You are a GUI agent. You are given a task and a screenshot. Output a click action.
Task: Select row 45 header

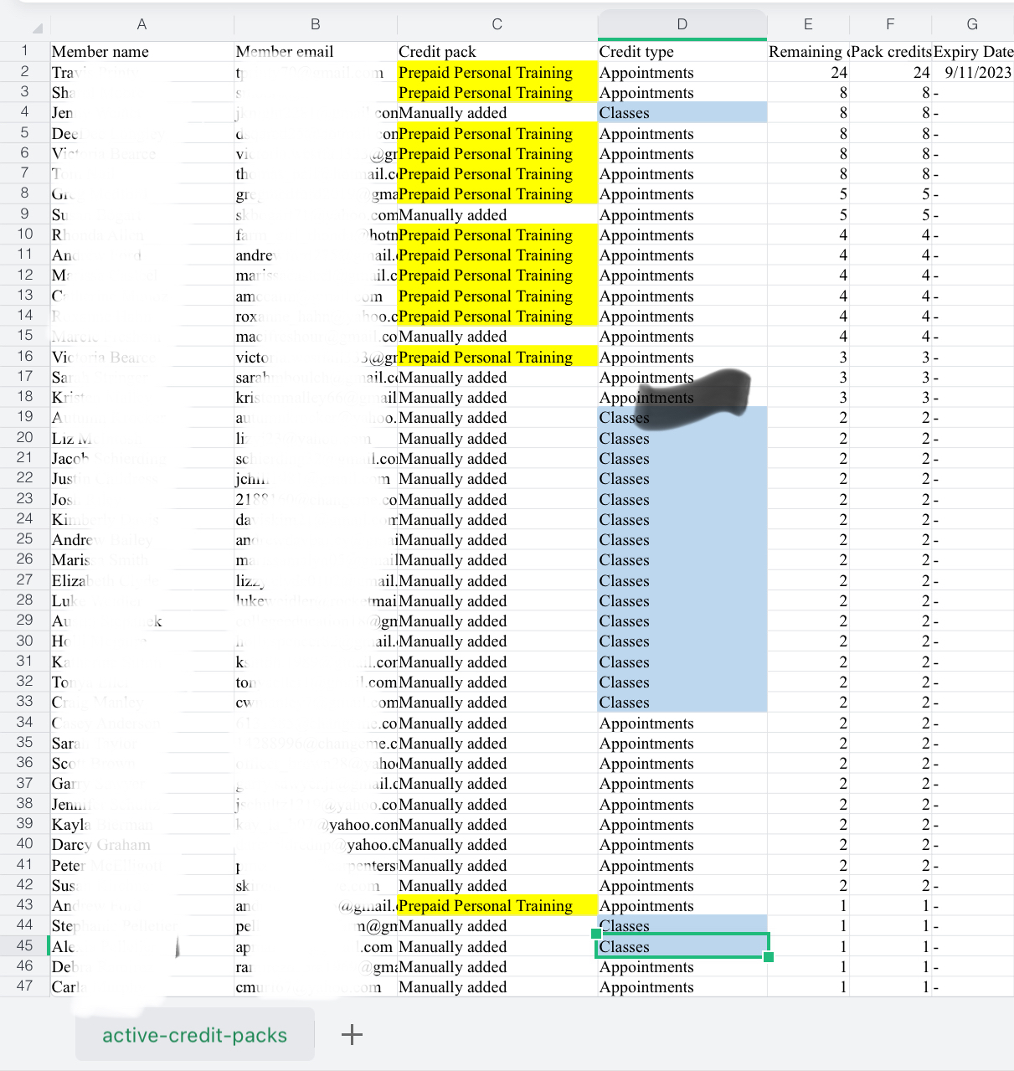[x=25, y=945]
